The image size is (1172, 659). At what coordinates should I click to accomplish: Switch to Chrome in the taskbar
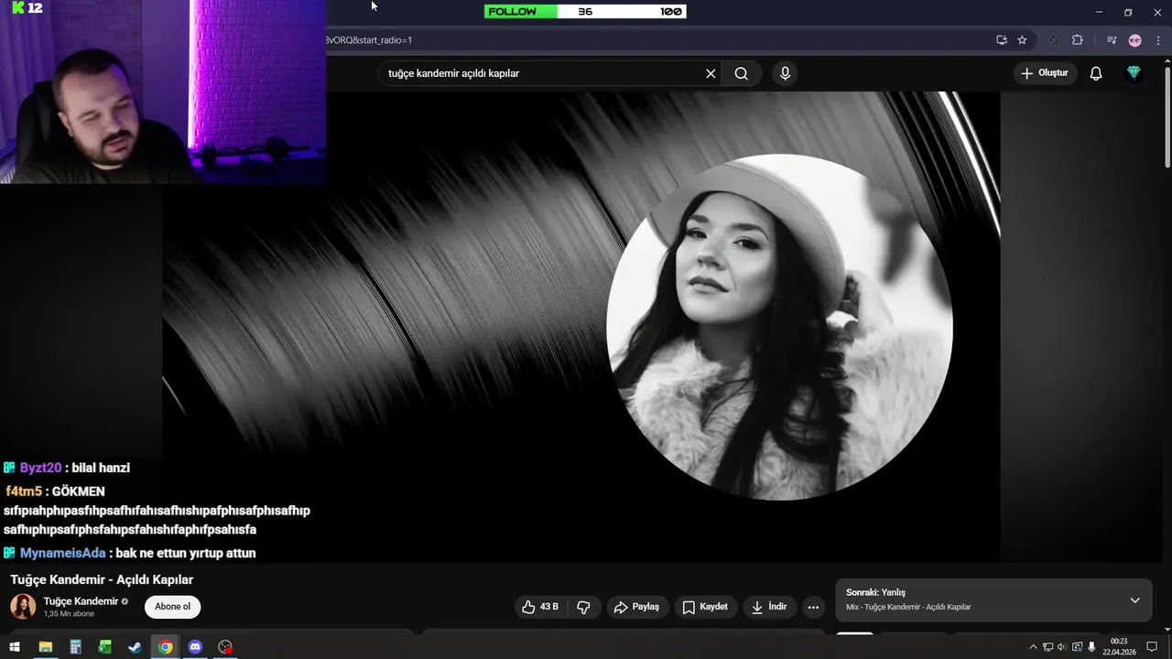click(165, 647)
